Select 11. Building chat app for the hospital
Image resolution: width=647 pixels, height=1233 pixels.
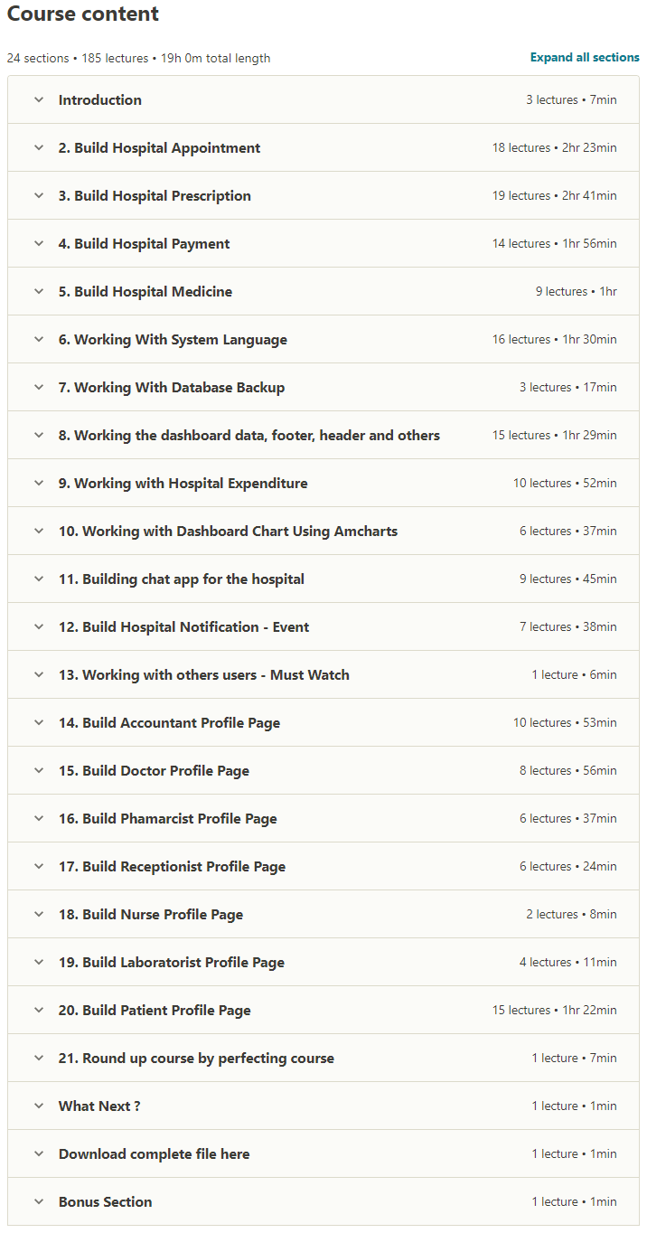coord(182,579)
